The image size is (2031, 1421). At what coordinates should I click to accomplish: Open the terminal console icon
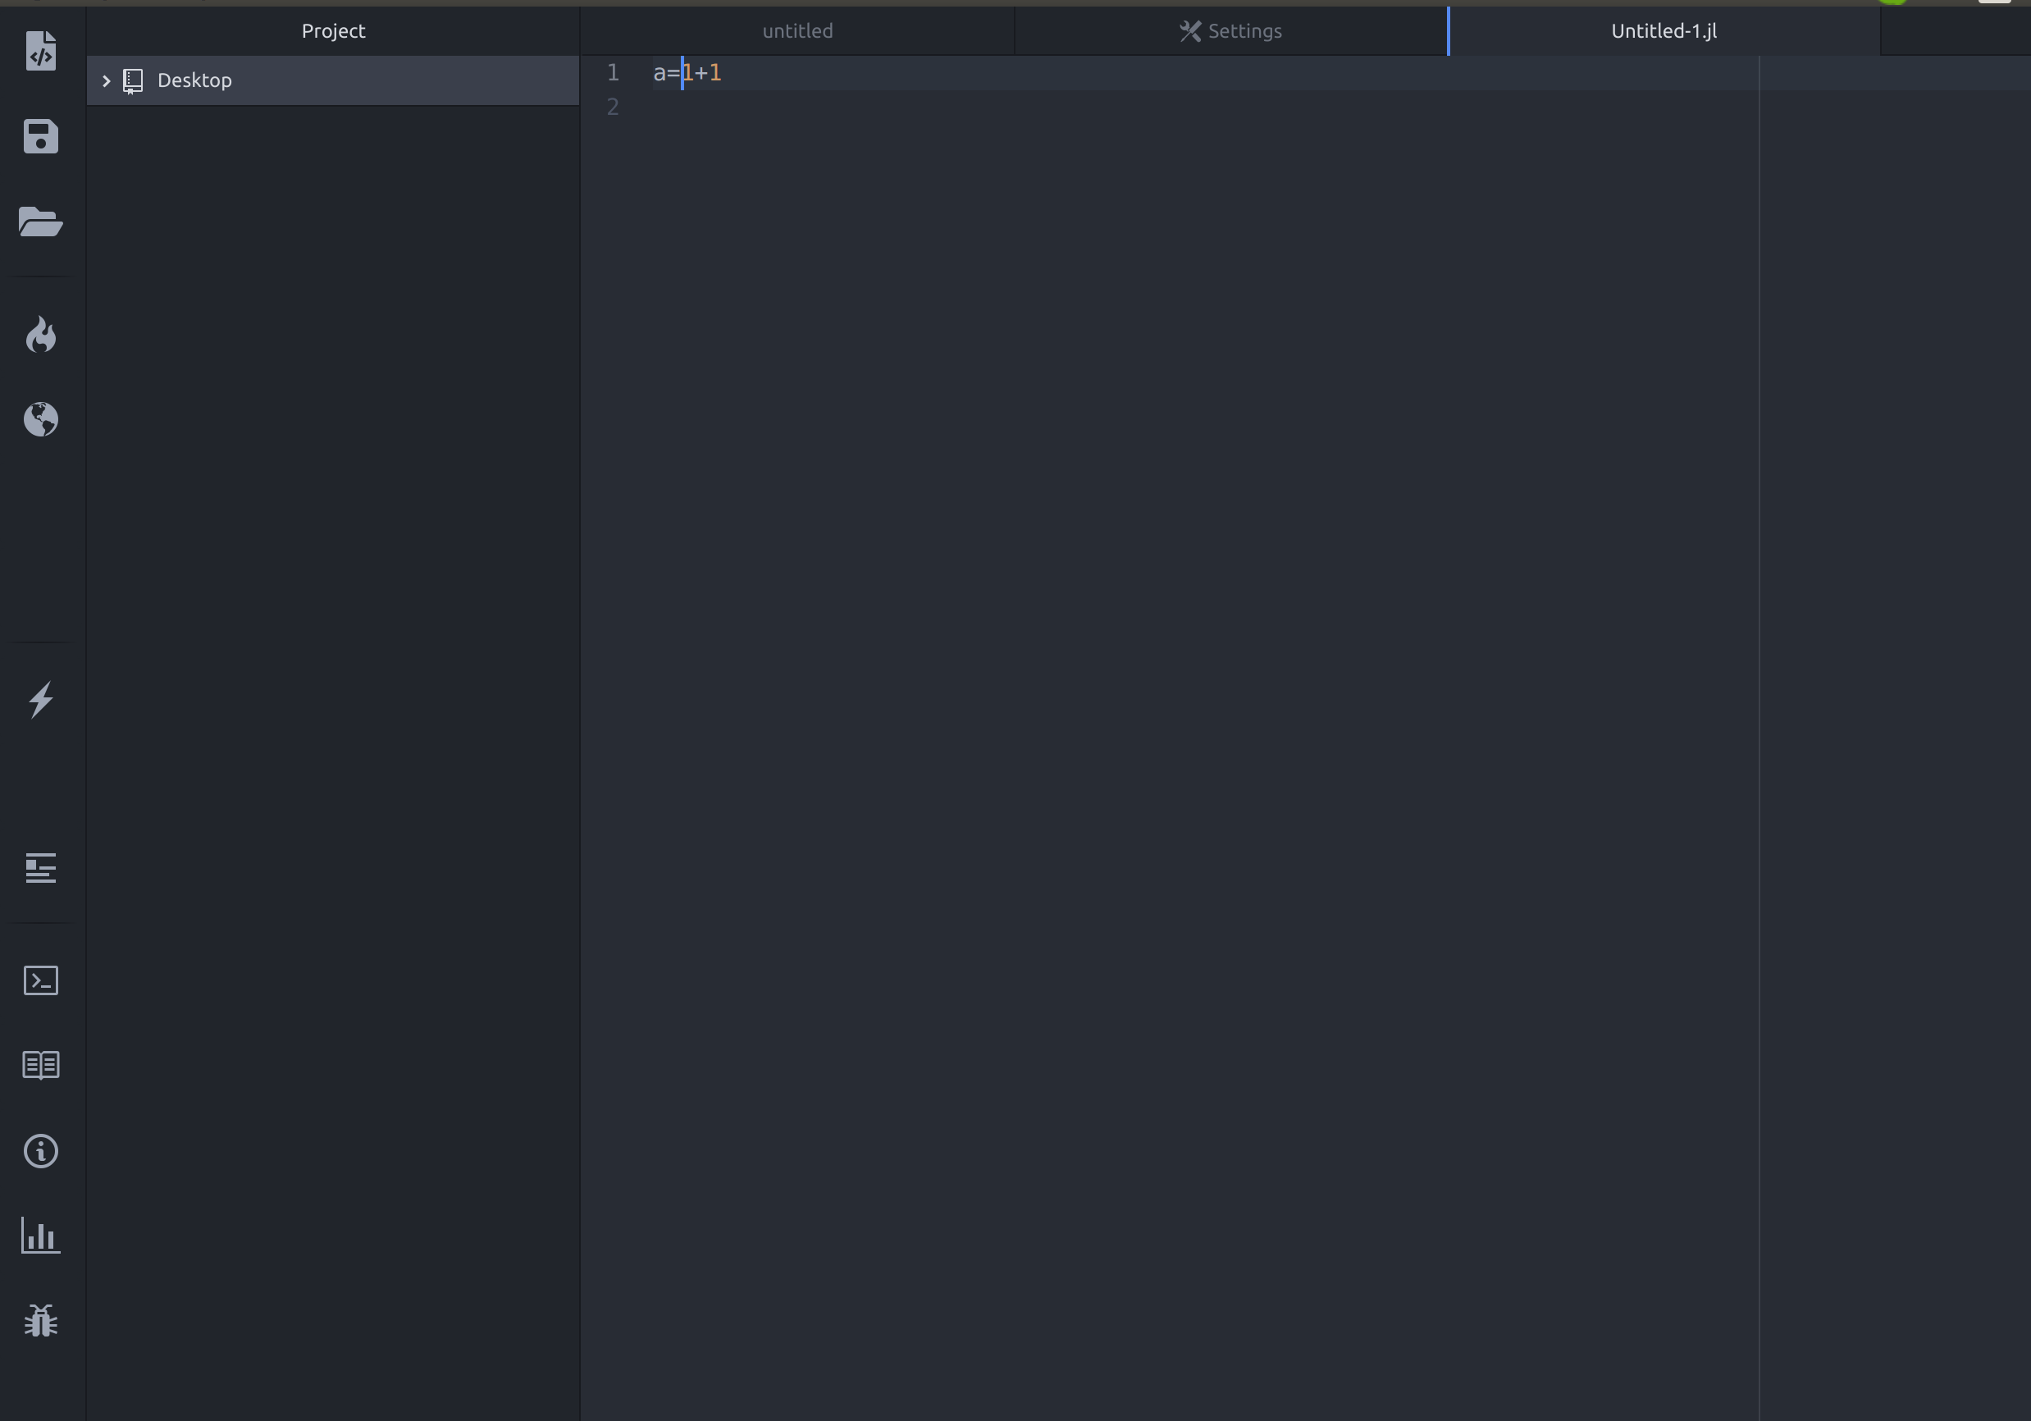tap(42, 981)
